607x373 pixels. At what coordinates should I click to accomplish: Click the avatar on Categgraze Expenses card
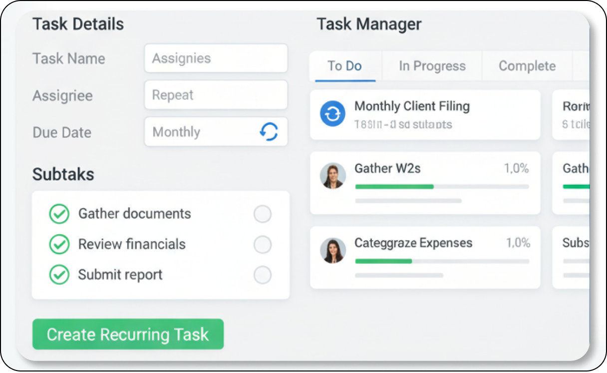point(333,250)
